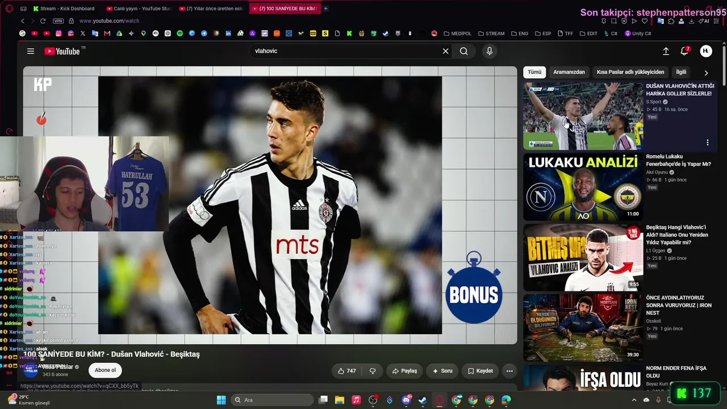Open the Opera GX menu

pos(9,9)
